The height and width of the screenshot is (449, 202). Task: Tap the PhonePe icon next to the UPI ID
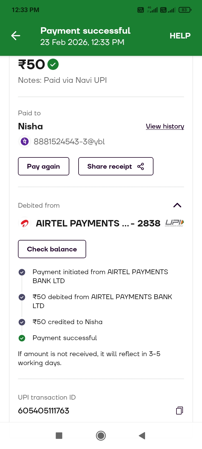point(24,141)
